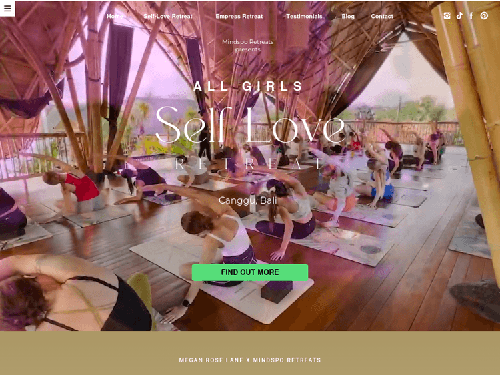The image size is (500, 375).
Task: Click the green FIND OUT MORE button
Action: tap(250, 272)
